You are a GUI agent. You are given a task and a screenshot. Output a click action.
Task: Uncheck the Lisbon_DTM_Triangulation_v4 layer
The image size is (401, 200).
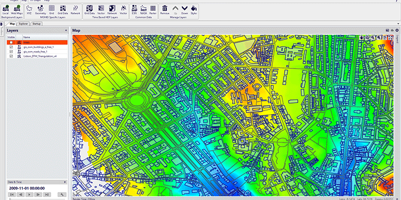11,56
